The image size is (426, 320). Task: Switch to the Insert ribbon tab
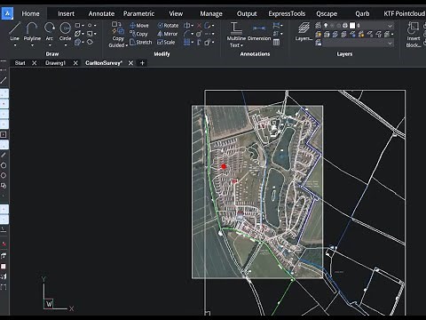coord(66,13)
